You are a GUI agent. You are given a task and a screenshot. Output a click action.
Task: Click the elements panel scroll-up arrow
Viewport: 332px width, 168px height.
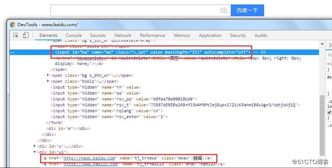click(322, 44)
